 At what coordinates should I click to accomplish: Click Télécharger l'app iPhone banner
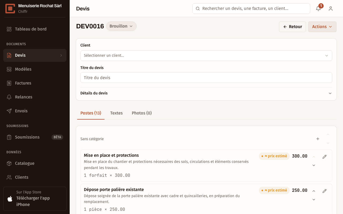click(35, 199)
